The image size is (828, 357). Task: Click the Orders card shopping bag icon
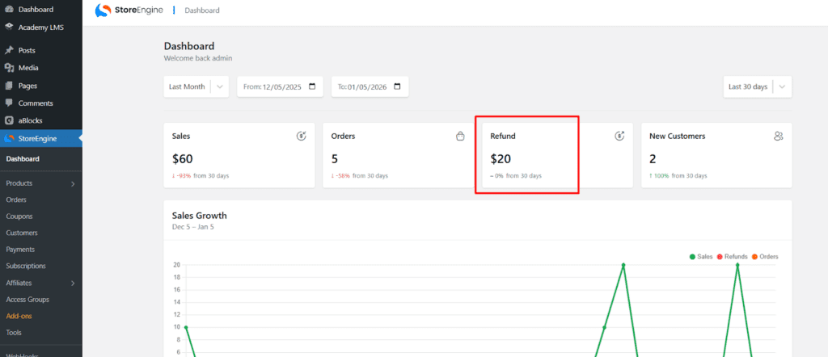(460, 136)
